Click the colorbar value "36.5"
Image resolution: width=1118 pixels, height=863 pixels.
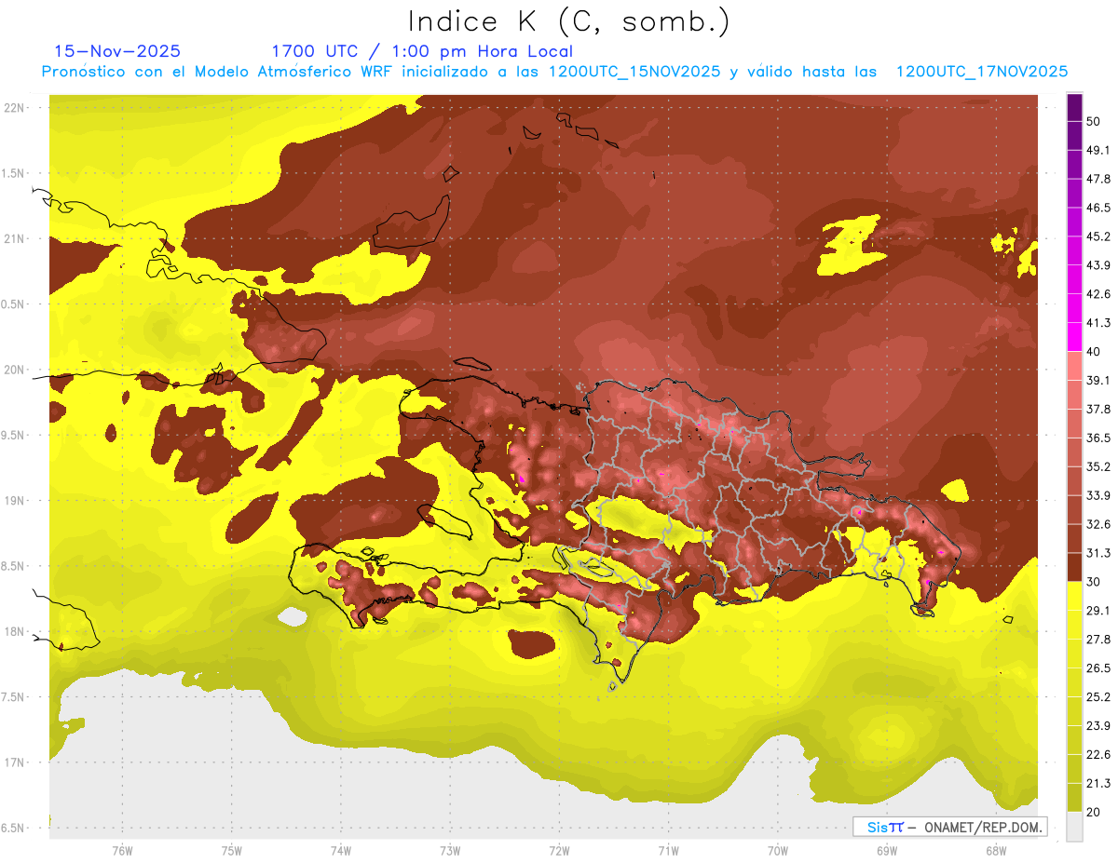(x=1098, y=438)
